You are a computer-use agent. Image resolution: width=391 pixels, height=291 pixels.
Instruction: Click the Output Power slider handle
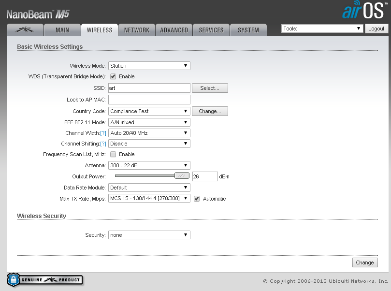coord(182,176)
